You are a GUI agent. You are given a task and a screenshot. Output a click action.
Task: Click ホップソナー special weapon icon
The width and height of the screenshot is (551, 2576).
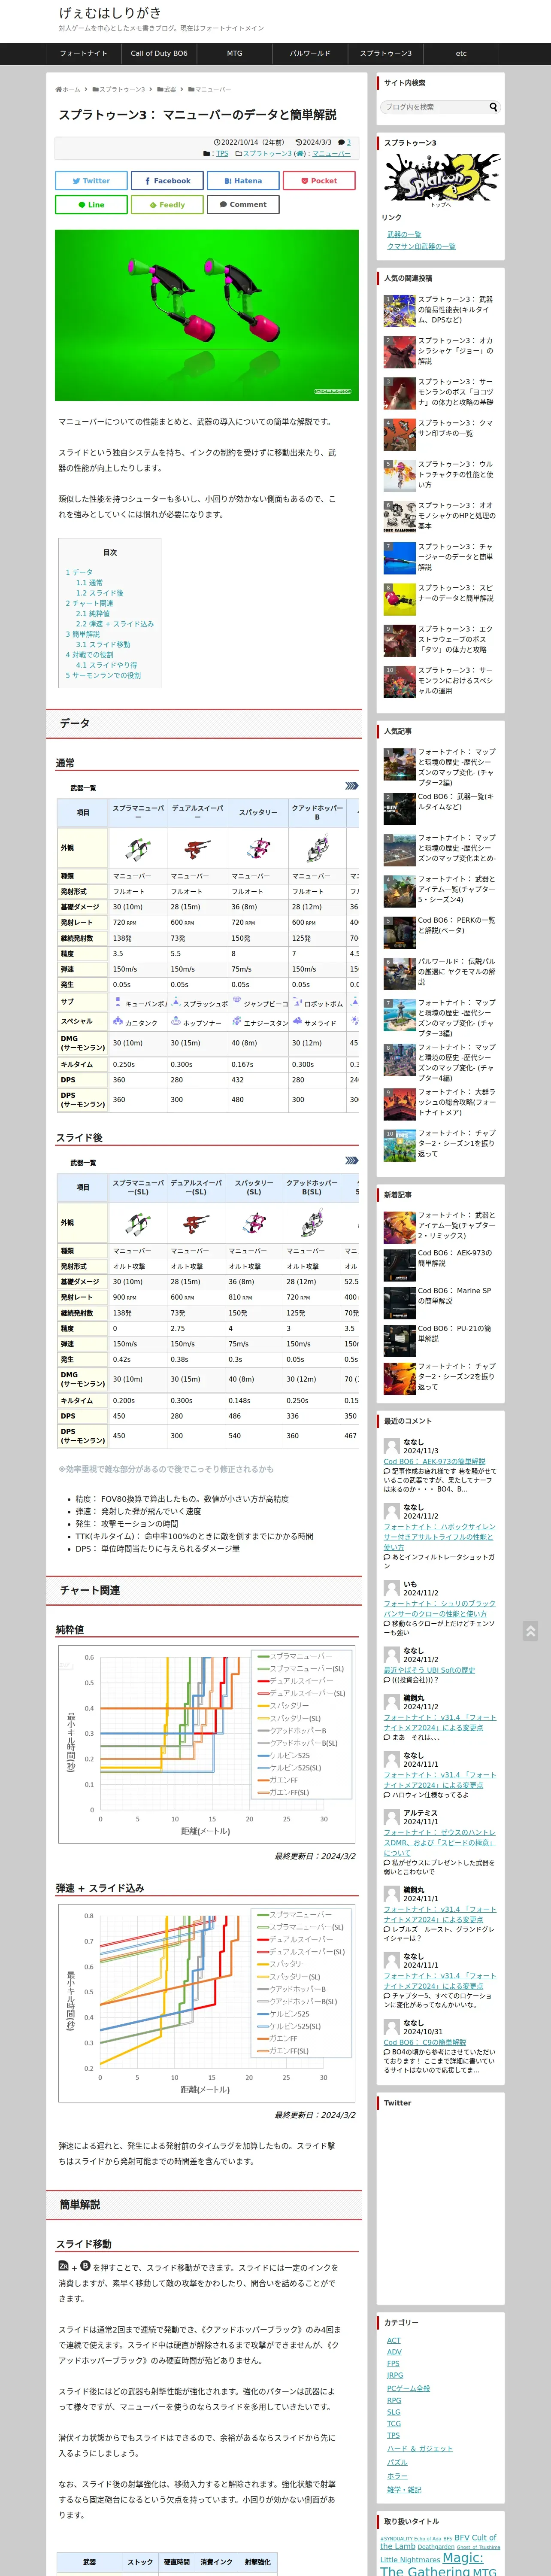click(176, 1022)
